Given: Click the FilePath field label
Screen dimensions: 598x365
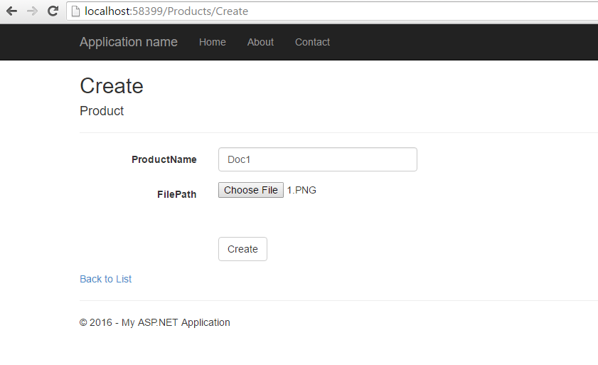Looking at the screenshot, I should [x=177, y=194].
